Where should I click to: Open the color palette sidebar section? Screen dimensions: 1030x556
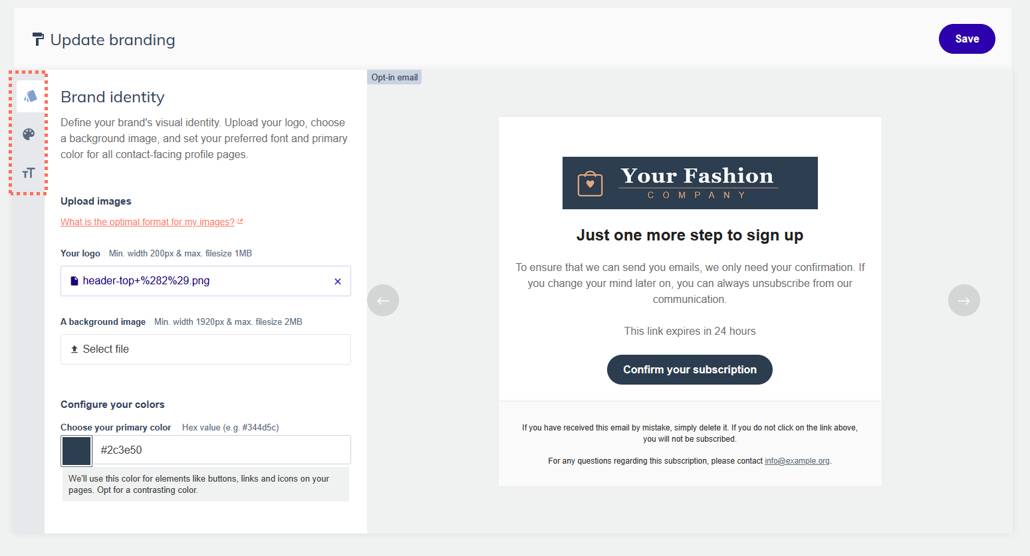[29, 134]
